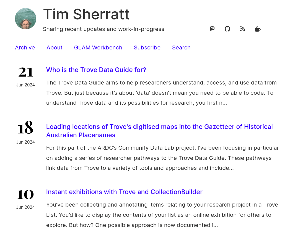Image resolution: width=298 pixels, height=235 pixels.
Task: Click the 18 Jun 2024 date
Action: click(x=25, y=133)
